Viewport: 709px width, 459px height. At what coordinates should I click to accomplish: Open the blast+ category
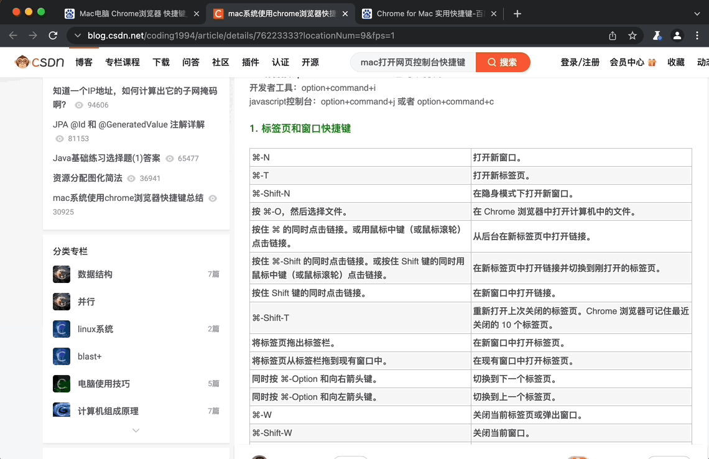click(90, 356)
